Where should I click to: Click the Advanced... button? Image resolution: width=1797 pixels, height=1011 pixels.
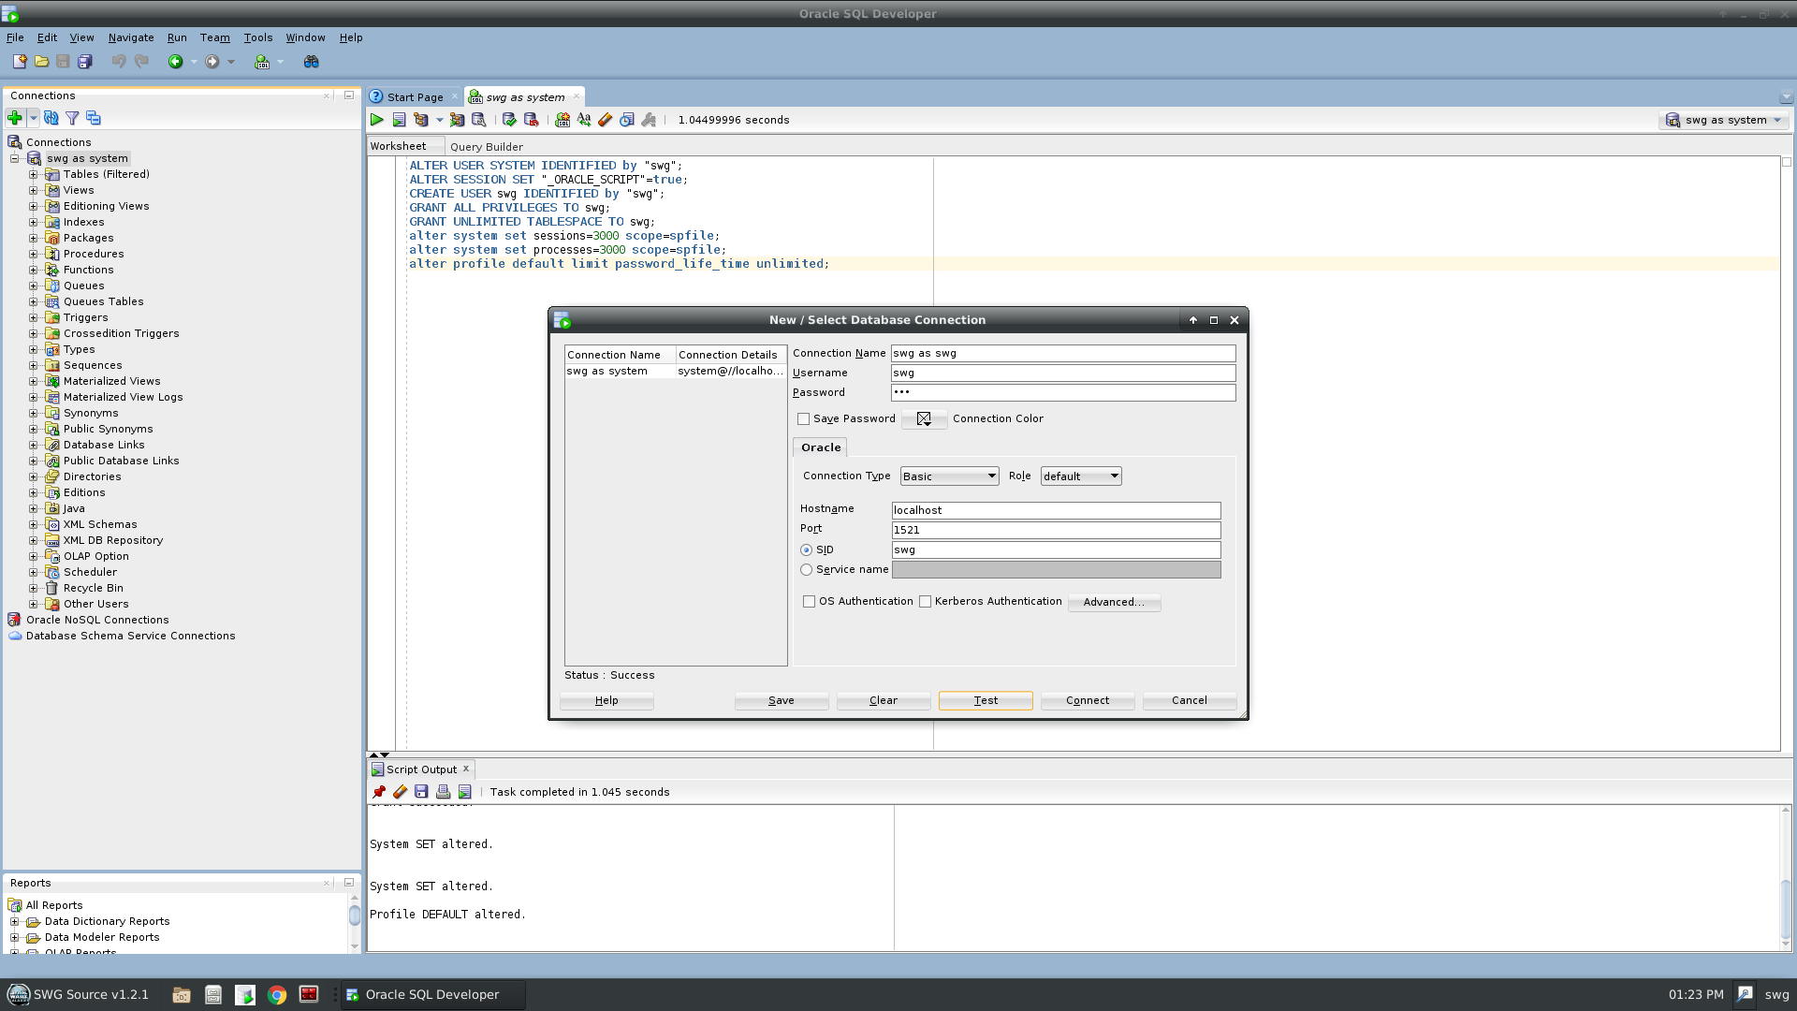pyautogui.click(x=1114, y=602)
